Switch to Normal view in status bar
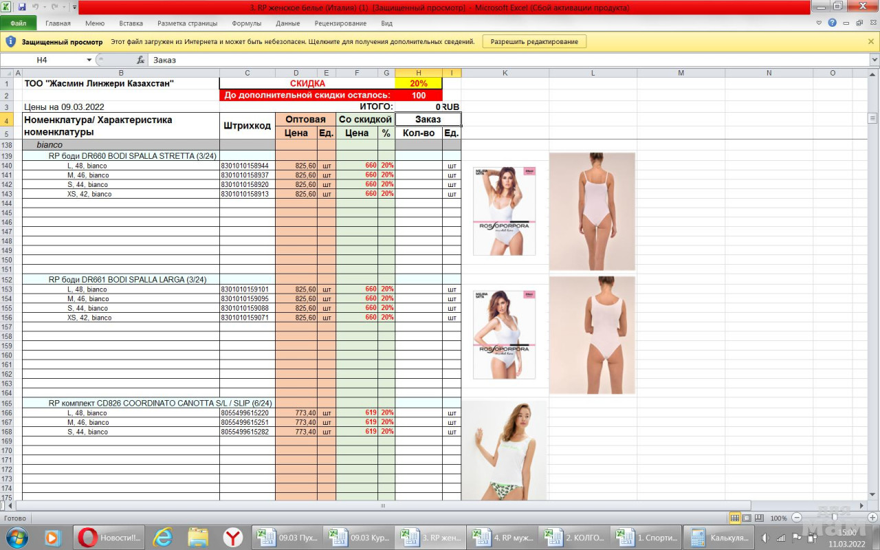 [x=735, y=518]
